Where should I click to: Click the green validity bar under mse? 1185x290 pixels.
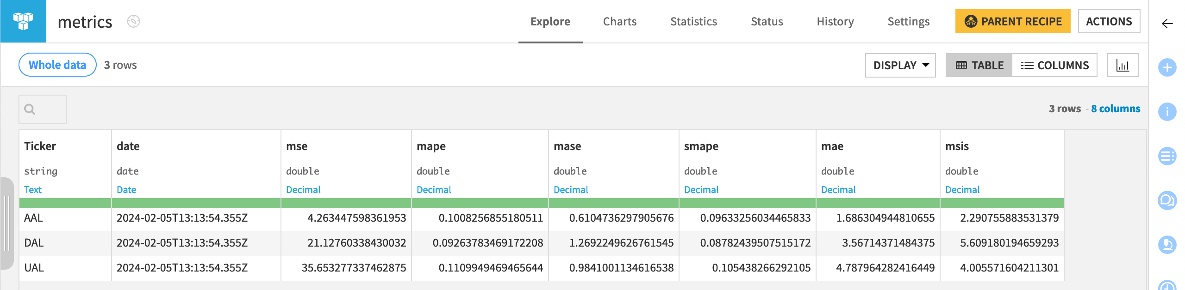click(x=346, y=203)
